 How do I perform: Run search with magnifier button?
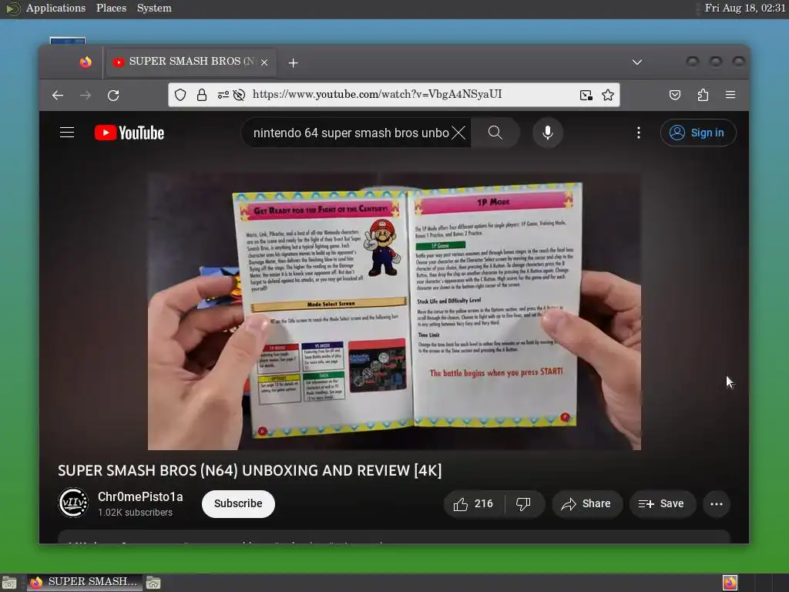tap(495, 133)
